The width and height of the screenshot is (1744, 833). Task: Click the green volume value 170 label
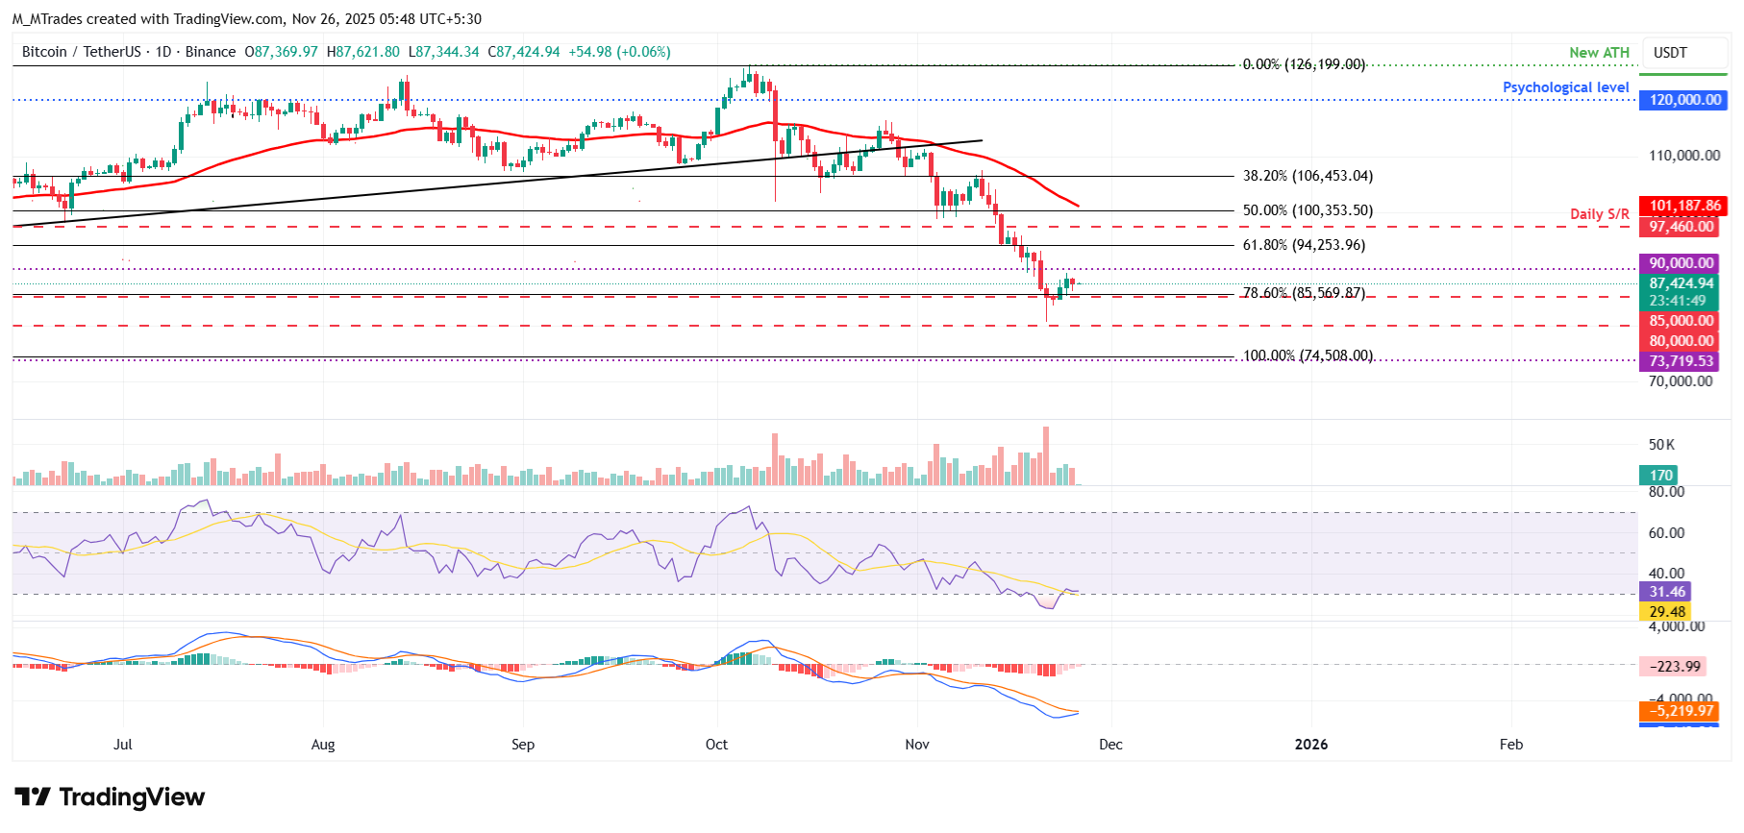coord(1660,475)
